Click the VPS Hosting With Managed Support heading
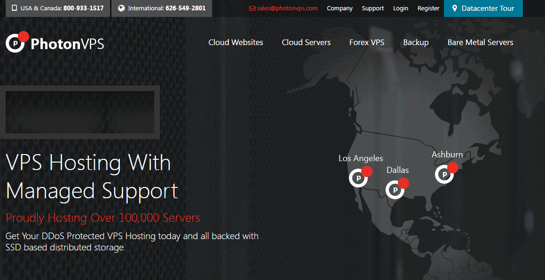The image size is (545, 280). click(92, 177)
